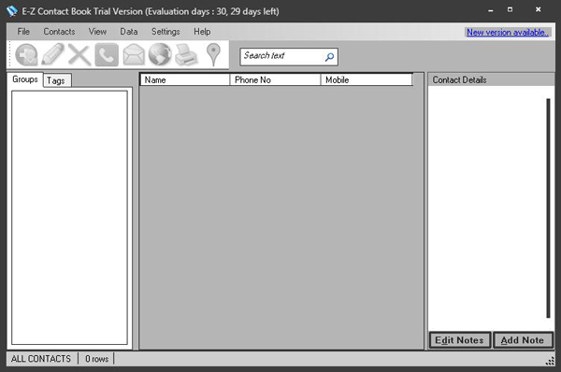Open the Data menu
Image resolution: width=561 pixels, height=372 pixels.
(x=129, y=32)
